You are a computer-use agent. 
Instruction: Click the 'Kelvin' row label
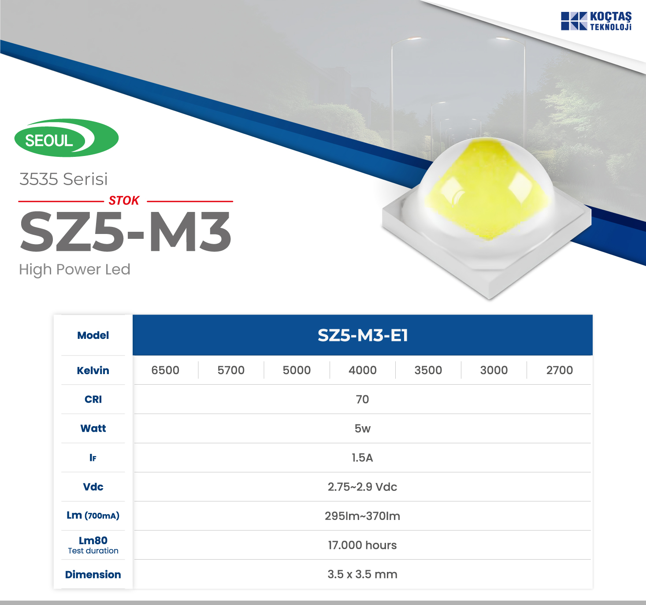click(93, 371)
